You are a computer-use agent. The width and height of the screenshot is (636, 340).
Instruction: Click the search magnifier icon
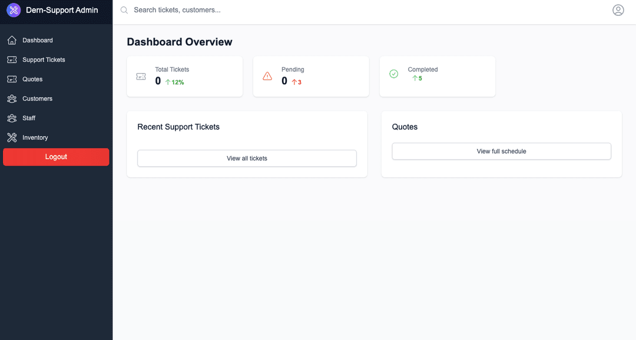point(124,10)
